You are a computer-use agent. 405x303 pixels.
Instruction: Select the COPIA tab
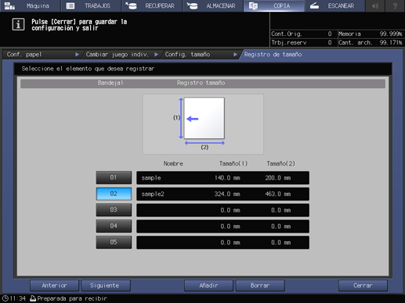point(273,5)
